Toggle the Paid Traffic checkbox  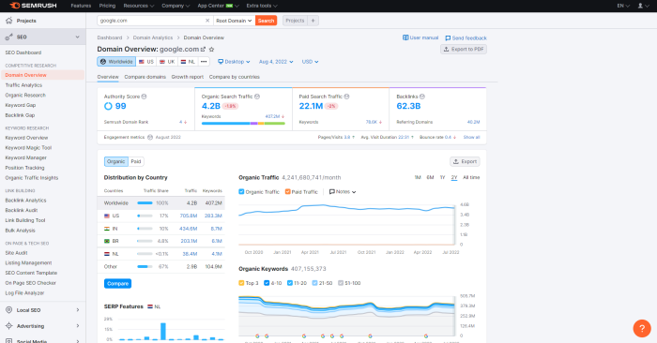(288, 191)
